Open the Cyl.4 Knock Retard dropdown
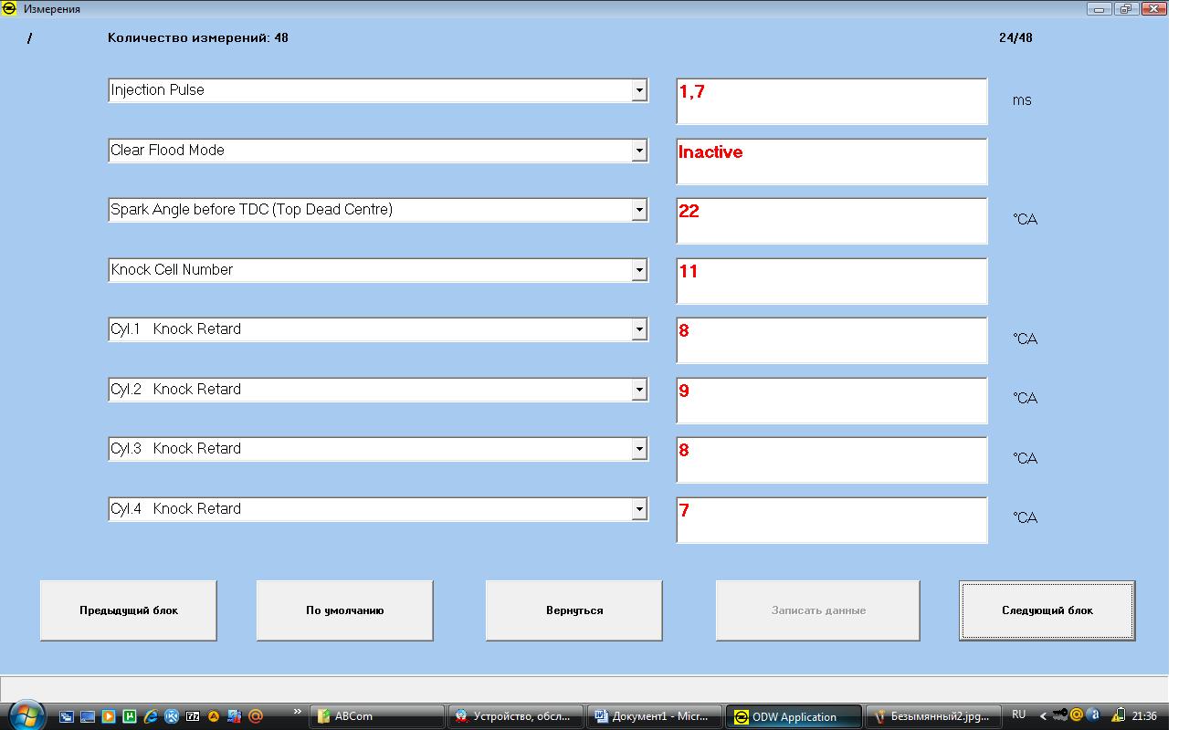1189x730 pixels. click(639, 509)
